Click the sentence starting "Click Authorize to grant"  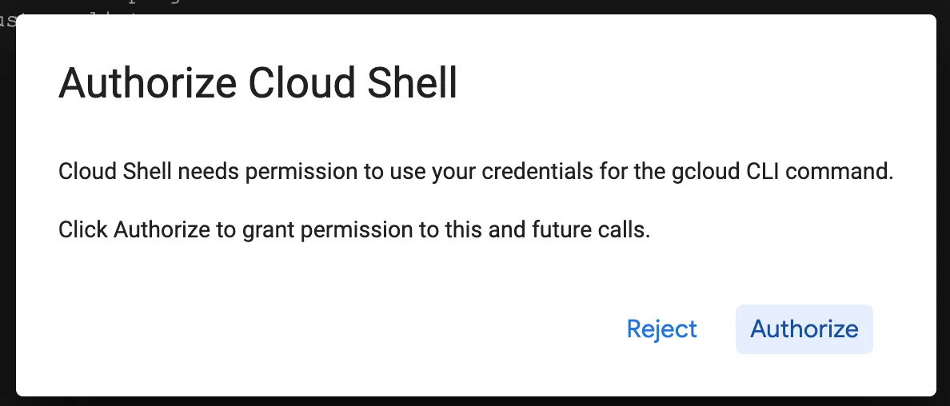pyautogui.click(x=353, y=231)
